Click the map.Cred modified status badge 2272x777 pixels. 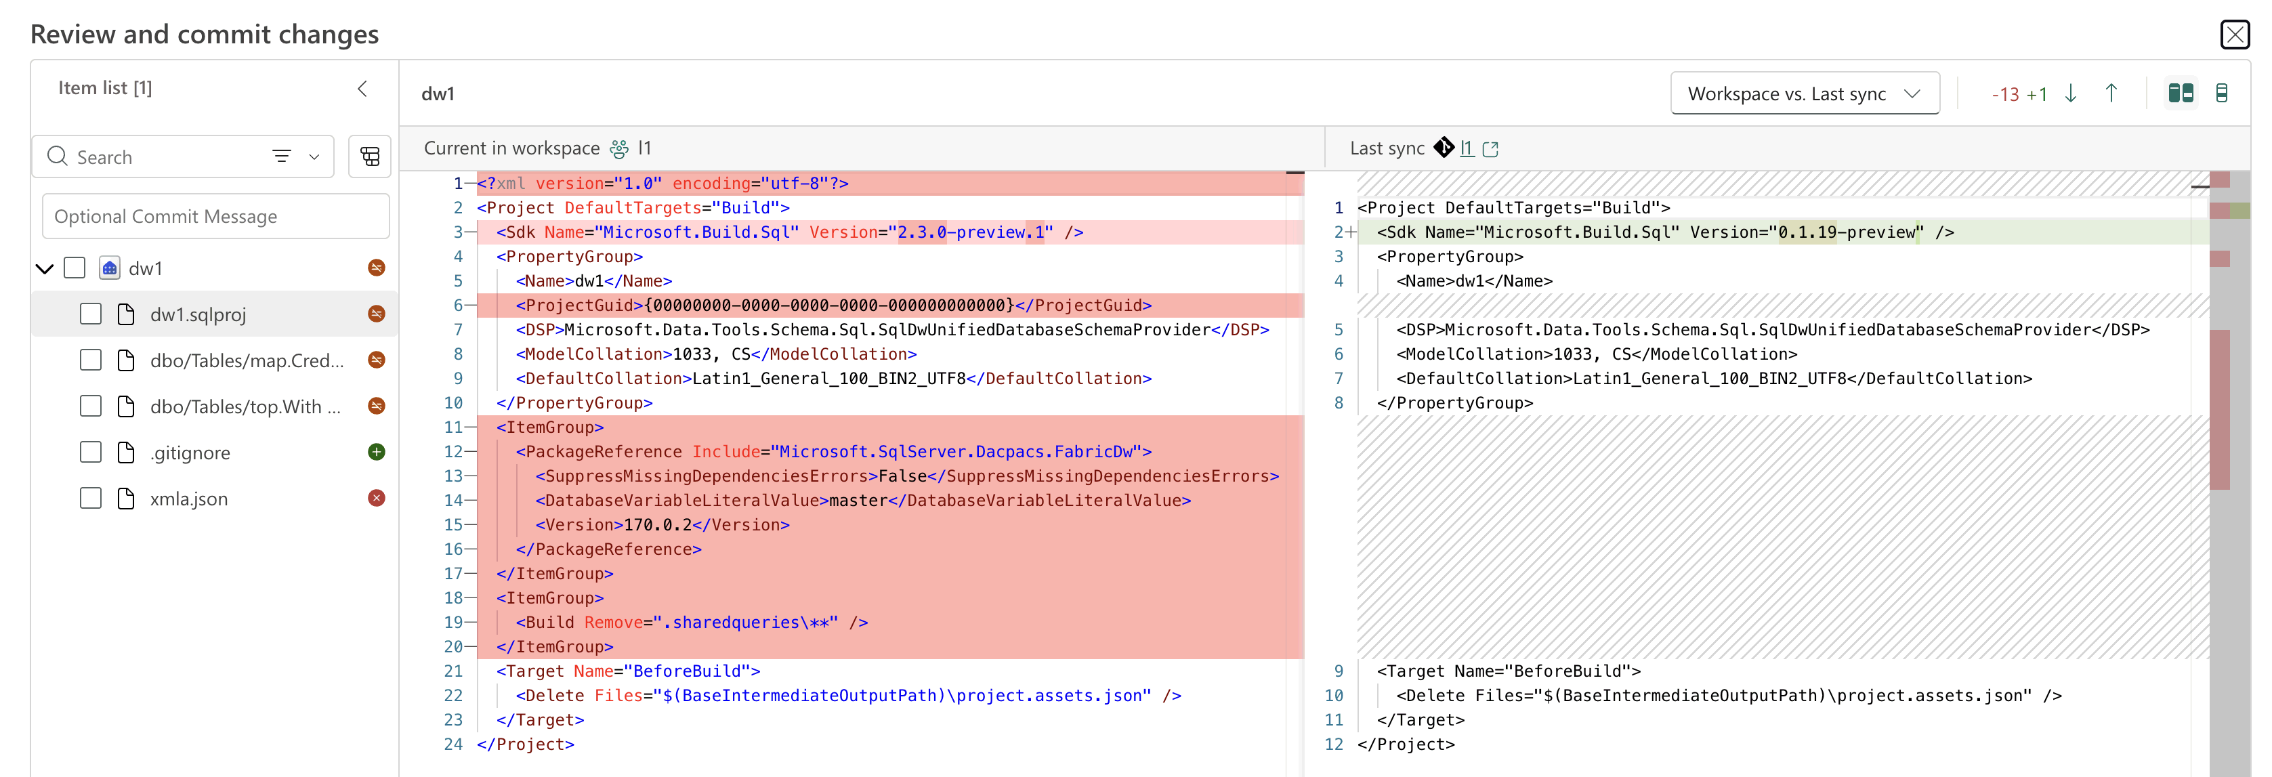click(x=377, y=360)
